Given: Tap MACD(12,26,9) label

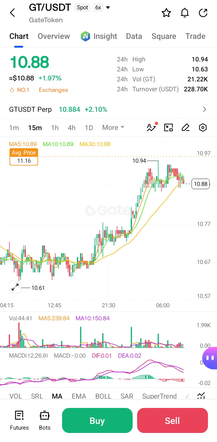Looking at the screenshot, I should [x=28, y=356].
